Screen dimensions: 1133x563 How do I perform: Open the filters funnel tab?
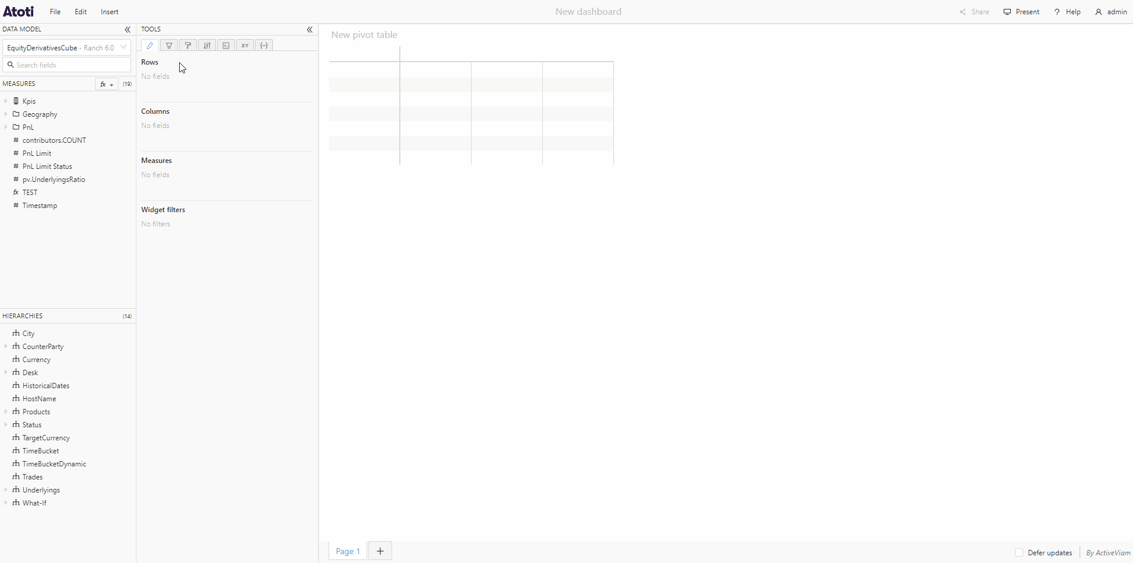click(169, 46)
